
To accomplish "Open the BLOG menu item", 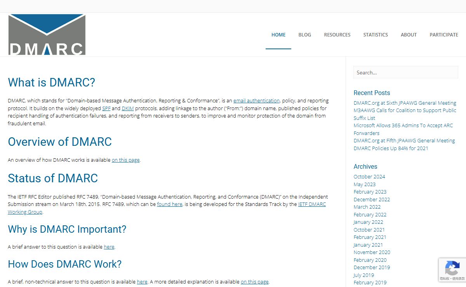I will (305, 35).
